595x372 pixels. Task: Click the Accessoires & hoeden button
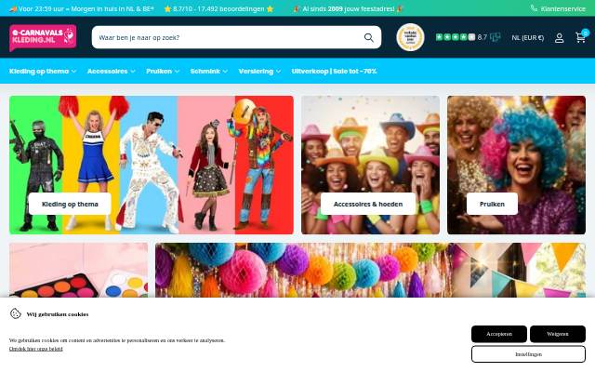tap(368, 204)
